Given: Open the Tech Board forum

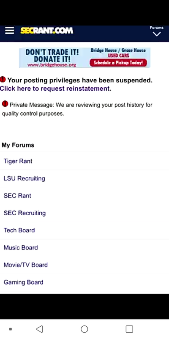Looking at the screenshot, I should click(84, 230).
